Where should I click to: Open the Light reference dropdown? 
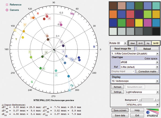point(142,92)
